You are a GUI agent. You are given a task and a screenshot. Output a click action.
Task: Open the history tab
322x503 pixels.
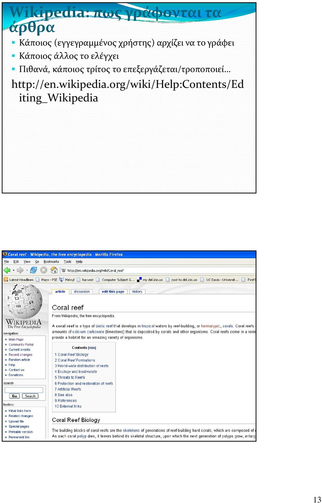click(137, 291)
